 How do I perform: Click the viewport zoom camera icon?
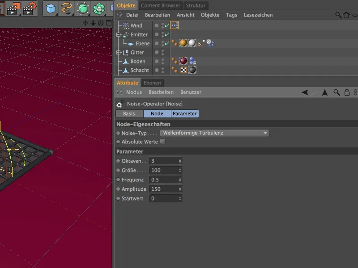pos(93,23)
